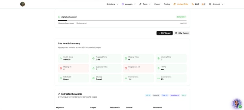Download the PDF Report
The width and height of the screenshot is (244, 110).
[164, 33]
